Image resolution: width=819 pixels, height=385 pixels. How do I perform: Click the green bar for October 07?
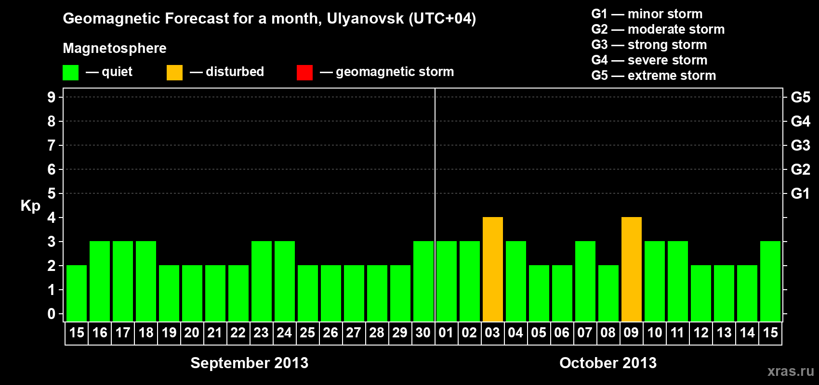(585, 281)
